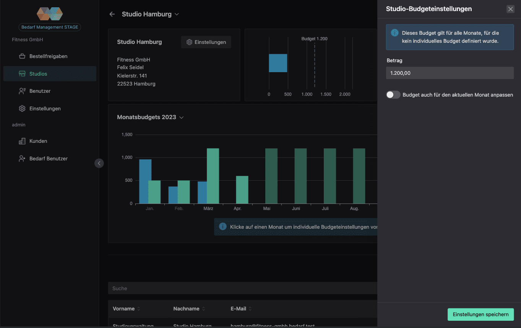Click the Bestellfreigaben basket icon
521x328 pixels.
point(22,56)
